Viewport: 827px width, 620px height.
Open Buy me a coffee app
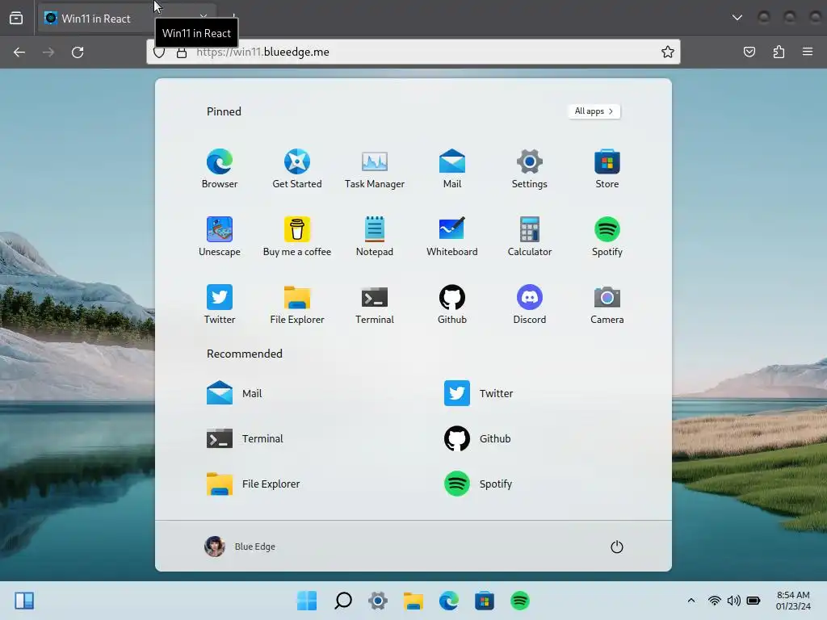tap(297, 237)
